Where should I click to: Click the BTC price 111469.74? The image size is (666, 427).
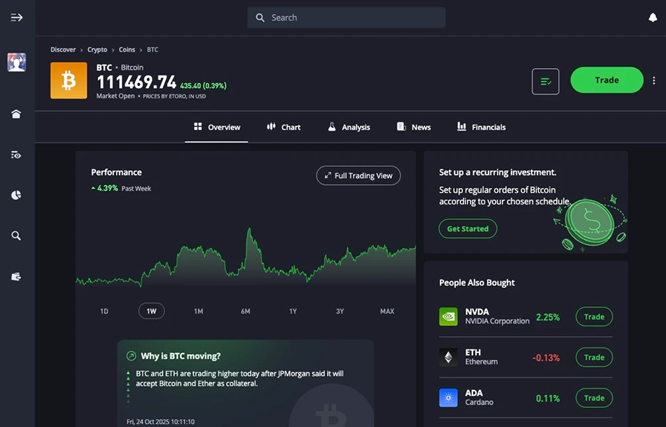[x=137, y=82]
